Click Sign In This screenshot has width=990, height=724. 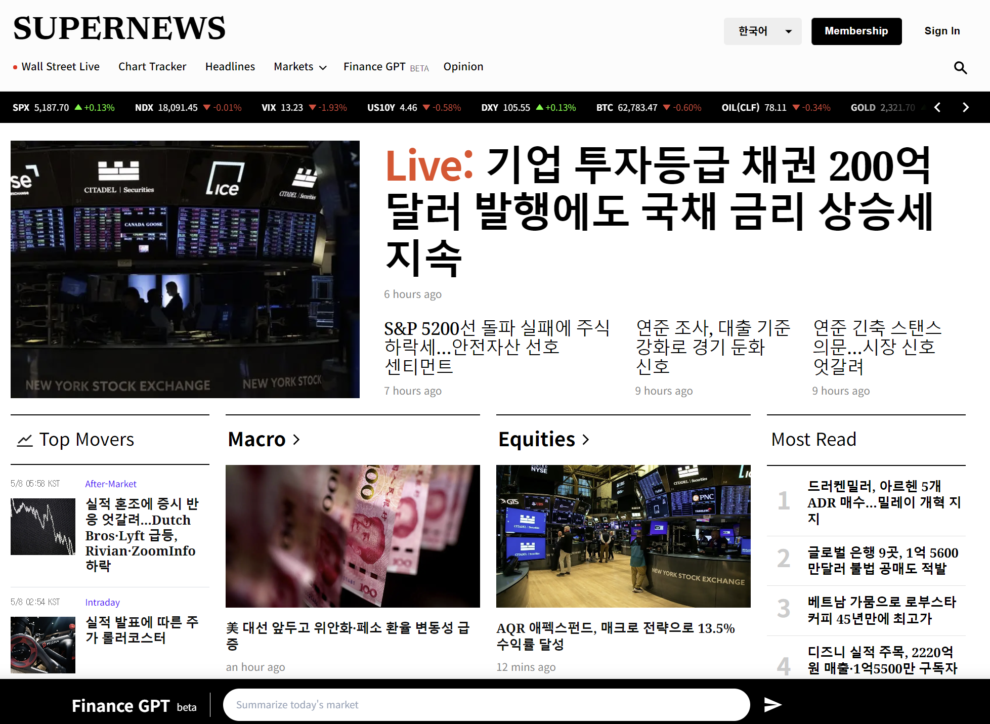tap(942, 31)
